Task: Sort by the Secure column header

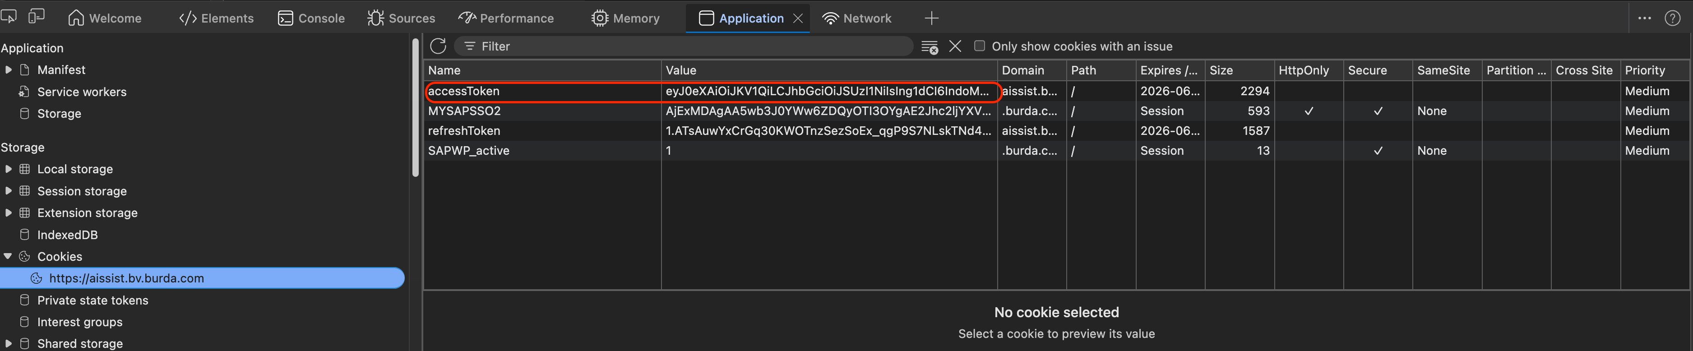Action: coord(1378,70)
